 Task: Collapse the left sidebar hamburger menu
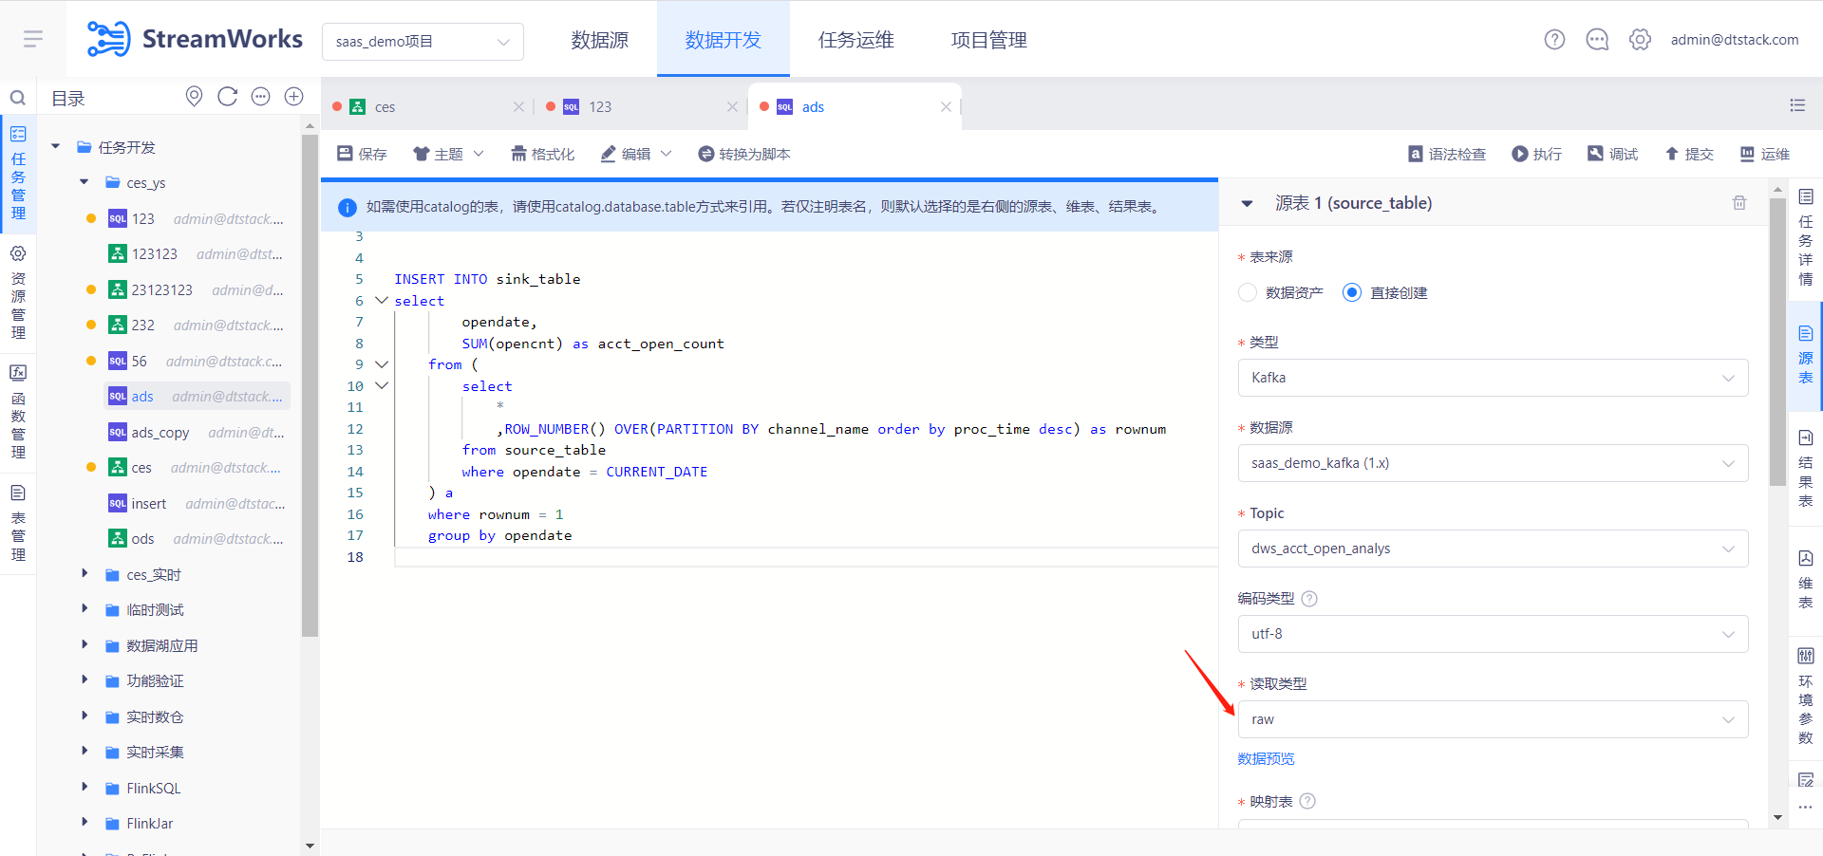[33, 39]
